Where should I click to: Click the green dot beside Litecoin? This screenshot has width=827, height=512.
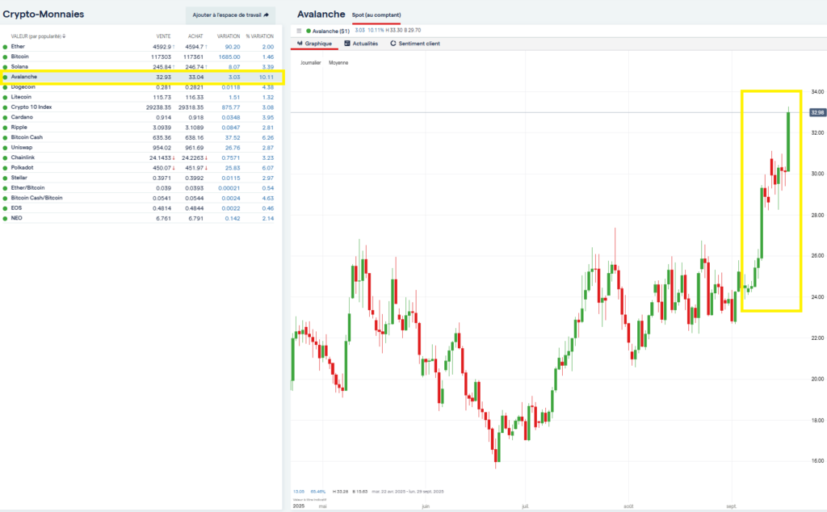6,98
